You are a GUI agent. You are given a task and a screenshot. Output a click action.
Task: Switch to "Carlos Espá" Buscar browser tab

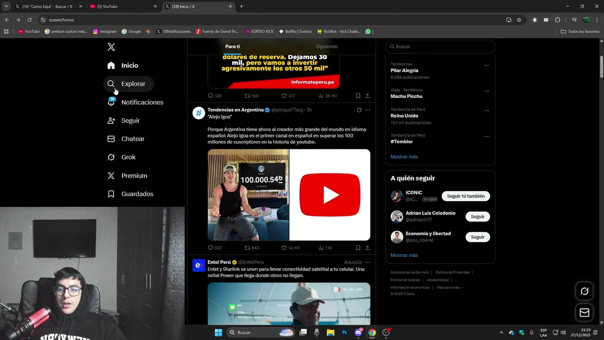point(48,7)
